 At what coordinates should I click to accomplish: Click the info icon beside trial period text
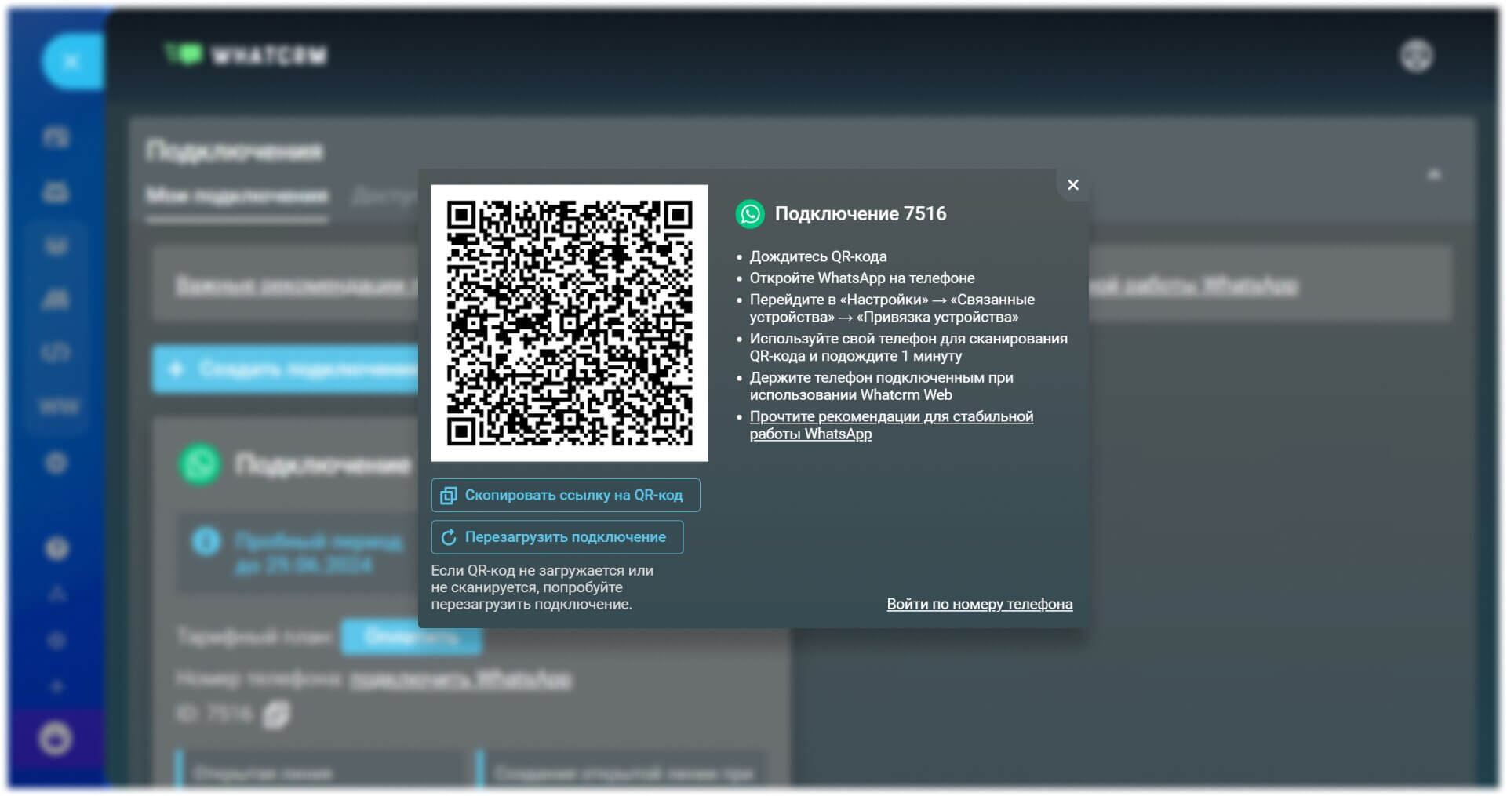(x=206, y=542)
